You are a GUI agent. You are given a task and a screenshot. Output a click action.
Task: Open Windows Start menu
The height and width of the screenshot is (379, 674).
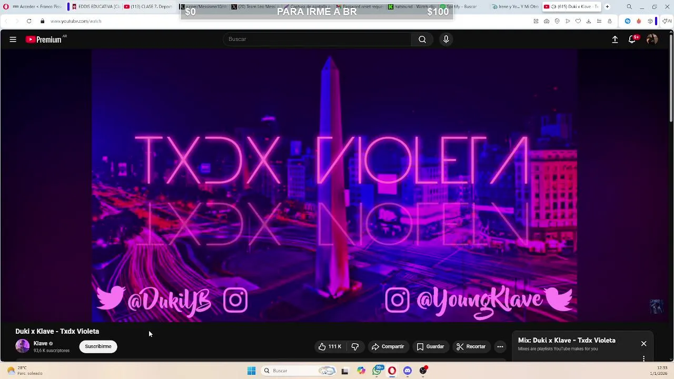point(252,371)
